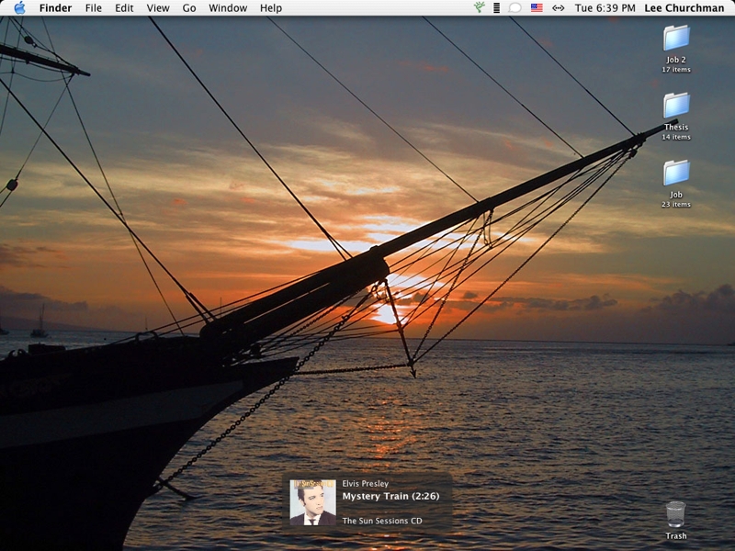735x551 pixels.
Task: Open the Finder application menu
Action: point(55,8)
